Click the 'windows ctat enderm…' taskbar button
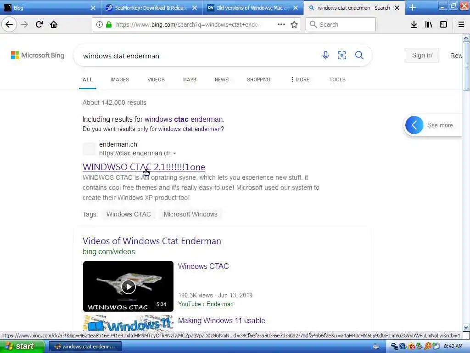The width and height of the screenshot is (470, 353). pyautogui.click(x=85, y=347)
